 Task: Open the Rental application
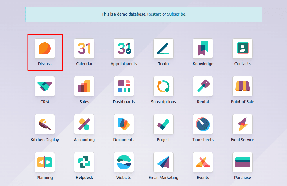point(203,86)
